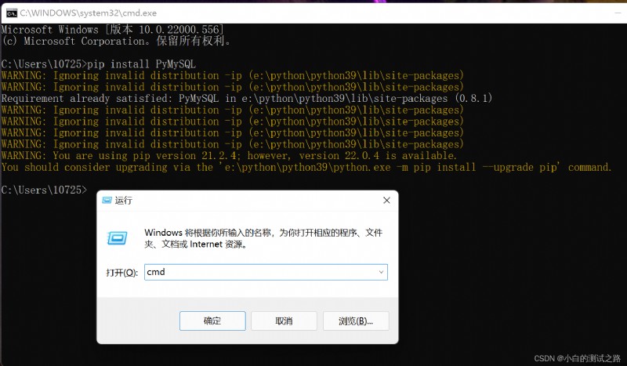
Task: Cancel with the 取消 button
Action: click(x=284, y=321)
